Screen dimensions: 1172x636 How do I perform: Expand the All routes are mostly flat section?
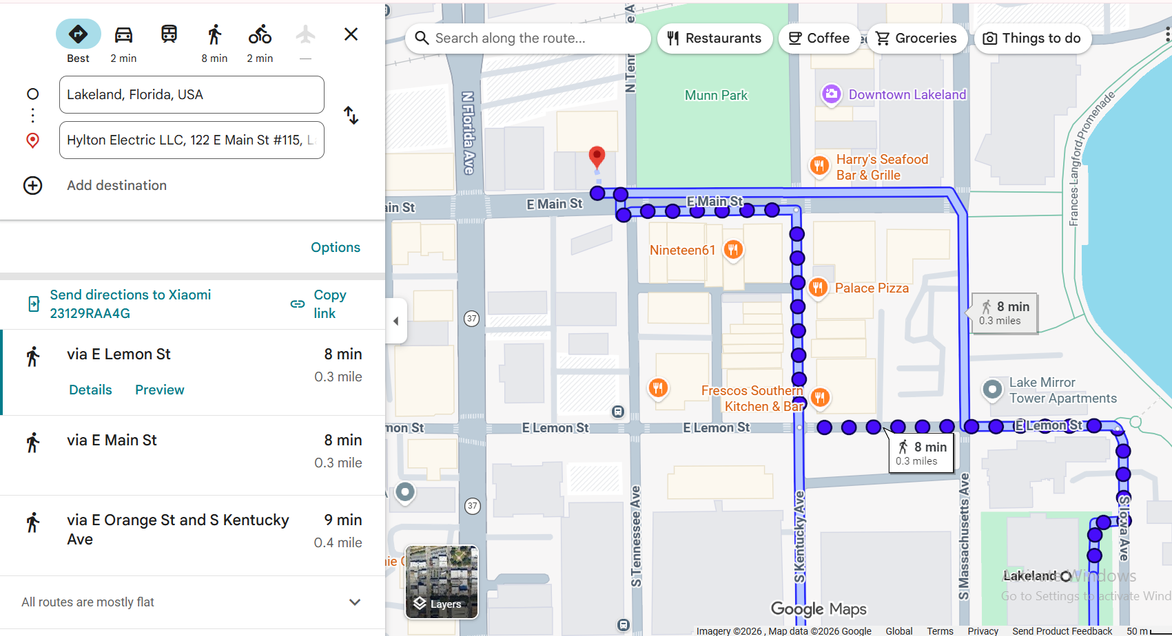tap(193, 602)
